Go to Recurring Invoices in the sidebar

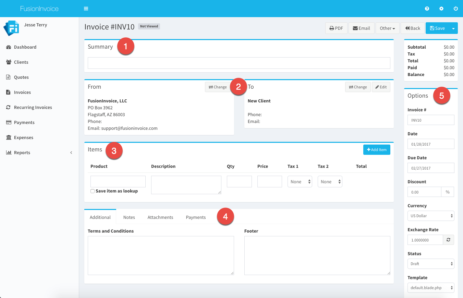tap(33, 108)
